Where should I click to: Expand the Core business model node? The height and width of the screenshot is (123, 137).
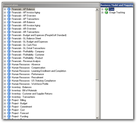[x=102, y=9]
